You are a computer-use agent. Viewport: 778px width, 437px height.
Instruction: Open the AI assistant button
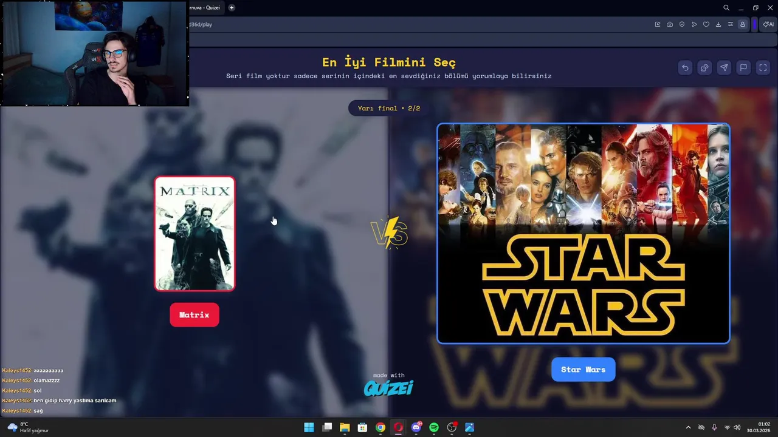click(768, 24)
